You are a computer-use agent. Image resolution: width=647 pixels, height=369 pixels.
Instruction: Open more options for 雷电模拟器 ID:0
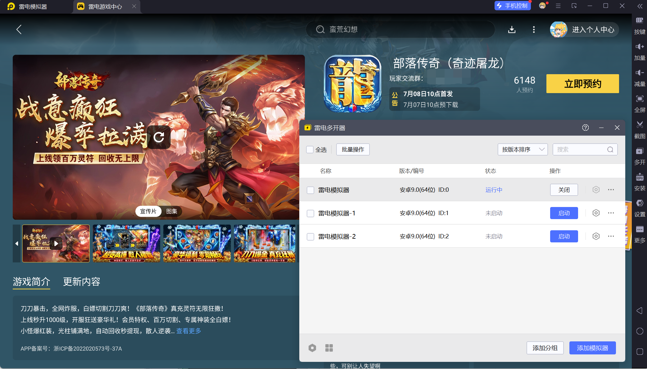coord(611,190)
